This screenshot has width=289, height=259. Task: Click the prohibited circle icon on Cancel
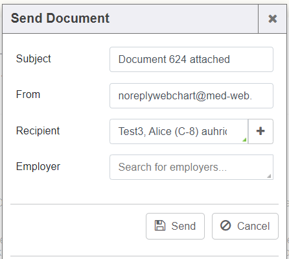(225, 226)
